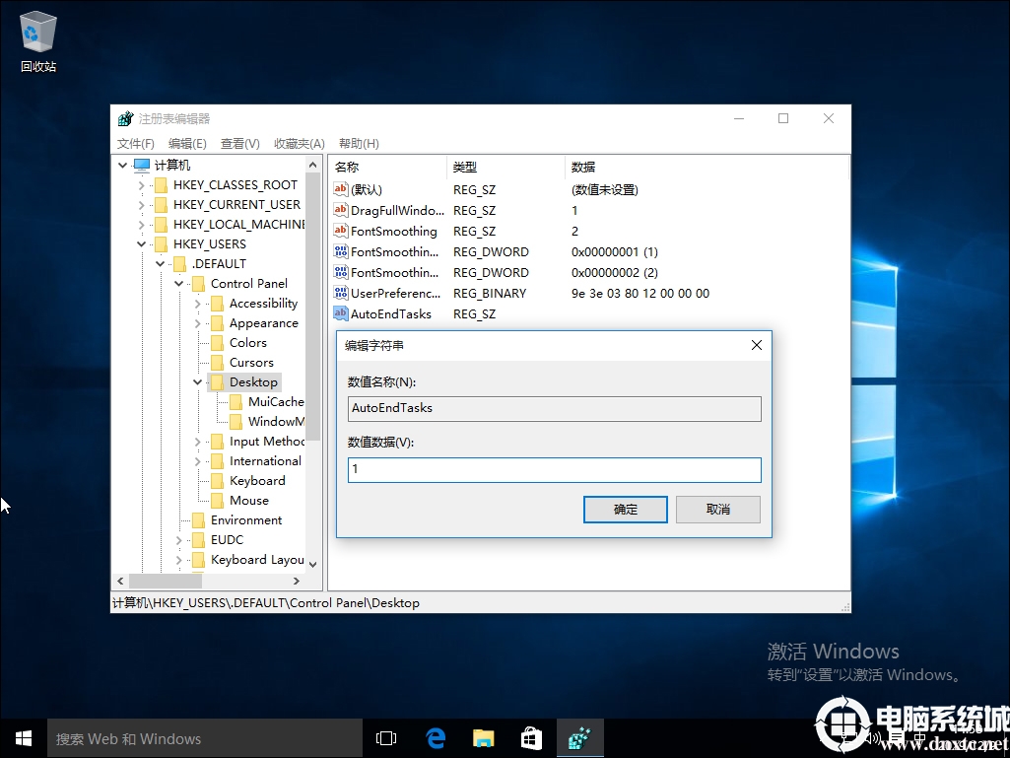Collapse the Control Panel key
The height and width of the screenshot is (758, 1010).
(179, 284)
